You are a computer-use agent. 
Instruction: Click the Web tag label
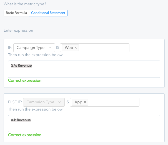pyautogui.click(x=69, y=47)
